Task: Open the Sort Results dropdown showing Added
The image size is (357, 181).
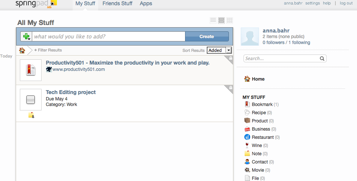Action: pyautogui.click(x=219, y=50)
